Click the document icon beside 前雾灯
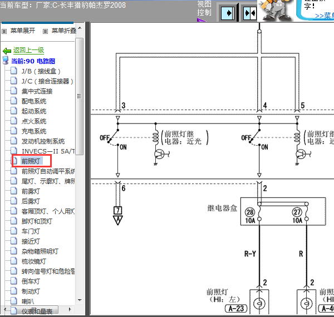The height and width of the screenshot is (317, 334). coord(14,190)
